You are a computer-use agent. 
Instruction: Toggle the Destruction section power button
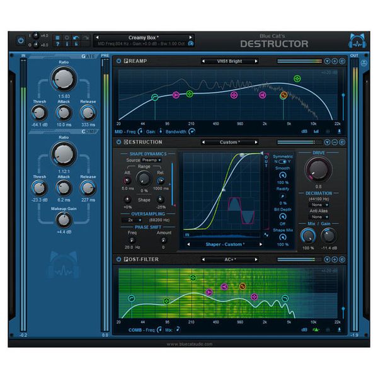pyautogui.click(x=118, y=142)
